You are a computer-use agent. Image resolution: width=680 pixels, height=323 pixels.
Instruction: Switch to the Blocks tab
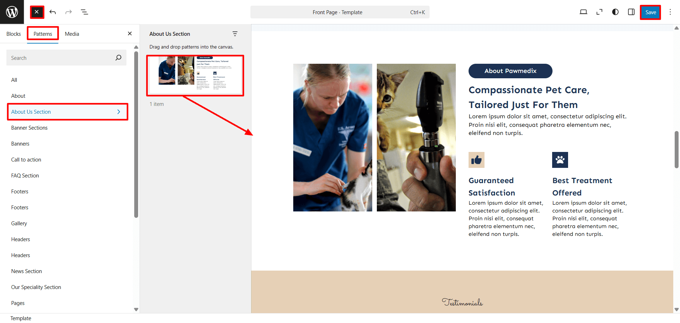pyautogui.click(x=13, y=34)
